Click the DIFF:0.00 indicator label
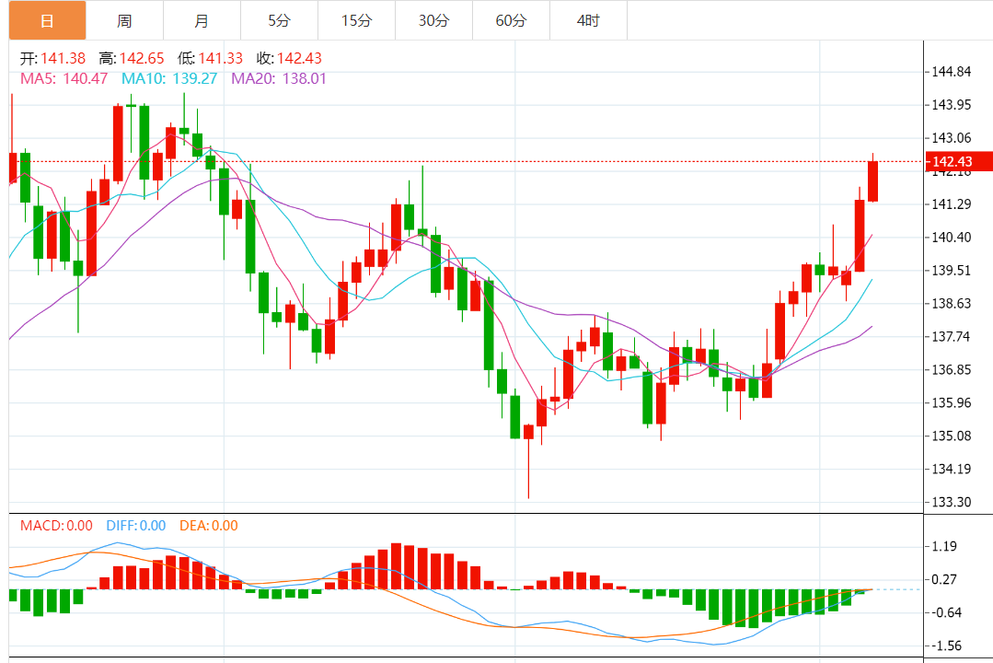This screenshot has width=993, height=663. pos(136,526)
